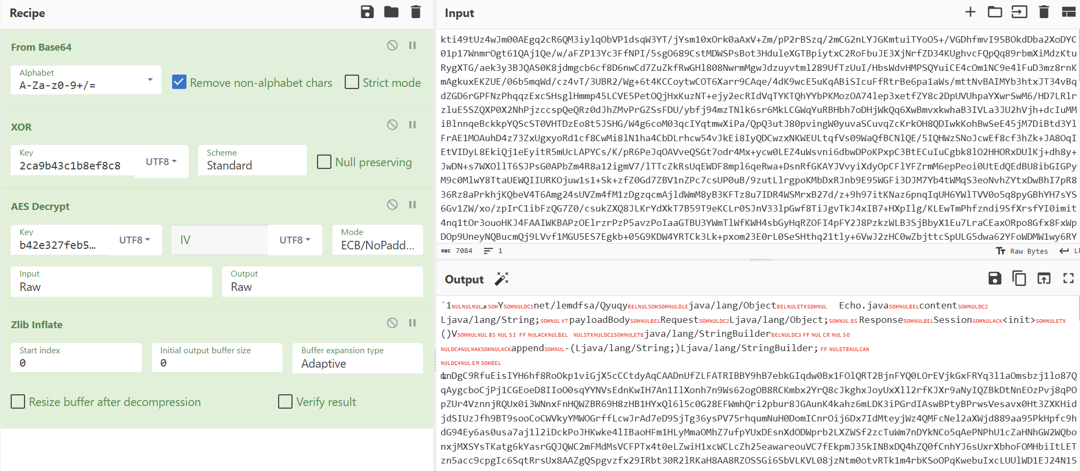
Task: Set breakpoint on From Base64 operation
Action: pos(412,45)
